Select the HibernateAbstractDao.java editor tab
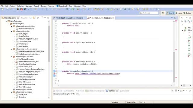 [x=101, y=18]
